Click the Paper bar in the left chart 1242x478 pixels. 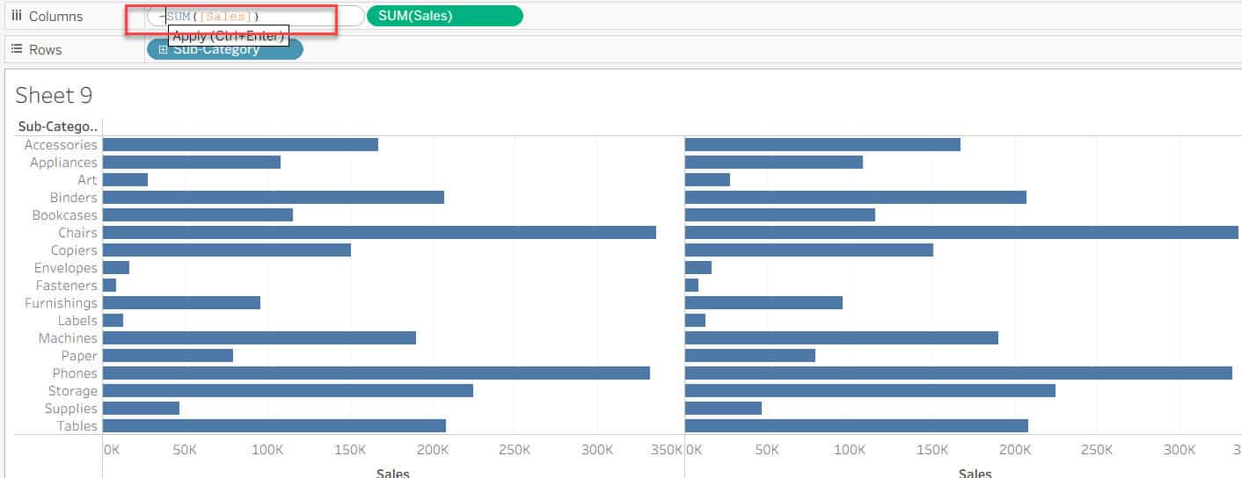click(168, 356)
